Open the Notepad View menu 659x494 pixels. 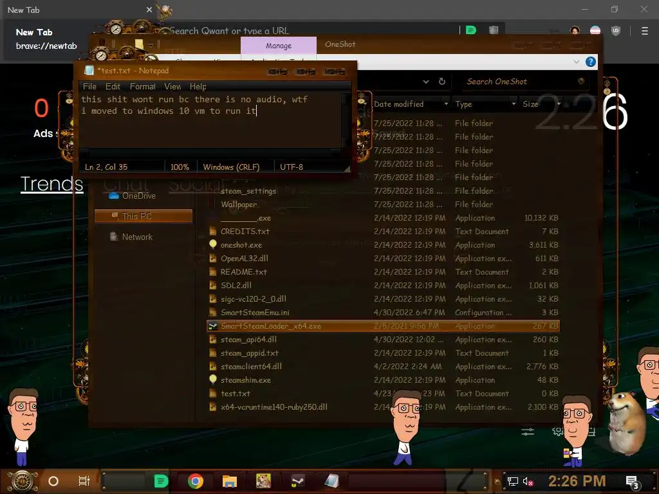[x=172, y=86]
